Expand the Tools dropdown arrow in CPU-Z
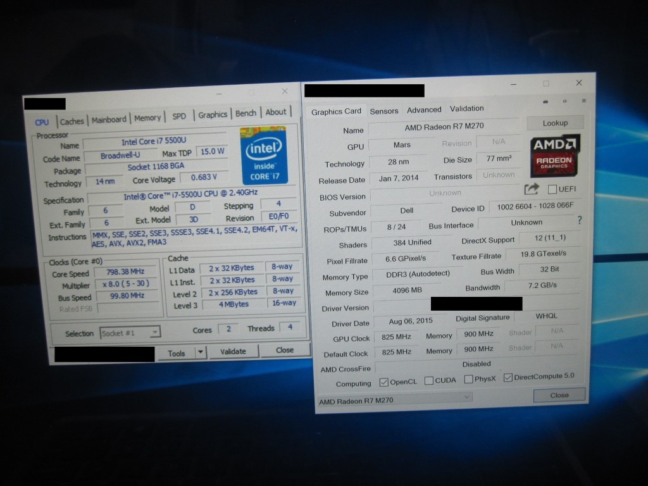Image resolution: width=648 pixels, height=486 pixels. (201, 352)
